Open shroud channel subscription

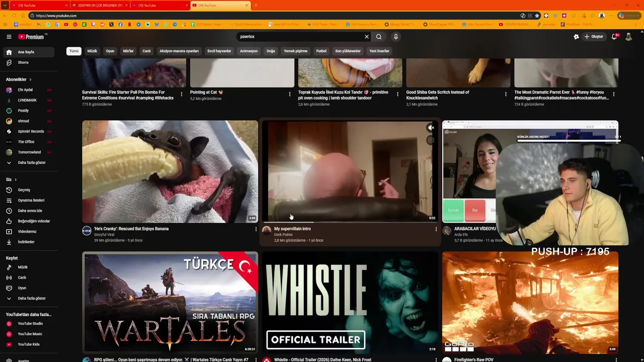click(29, 121)
